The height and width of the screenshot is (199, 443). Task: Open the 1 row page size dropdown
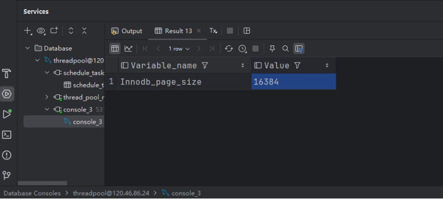click(179, 49)
